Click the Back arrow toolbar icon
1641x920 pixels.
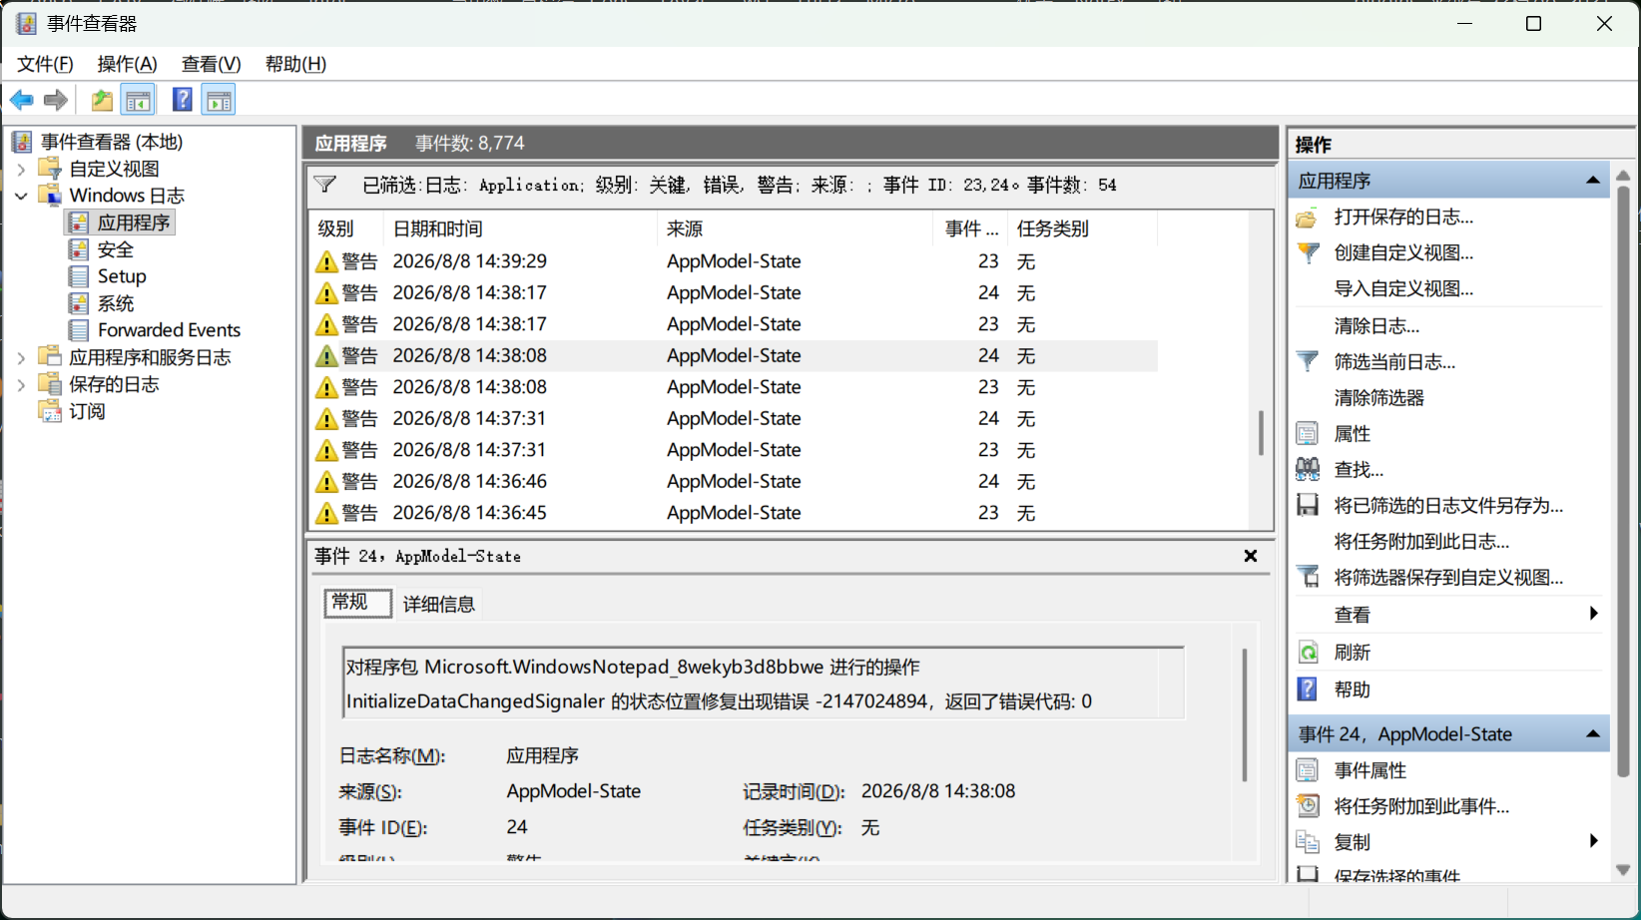coord(21,100)
